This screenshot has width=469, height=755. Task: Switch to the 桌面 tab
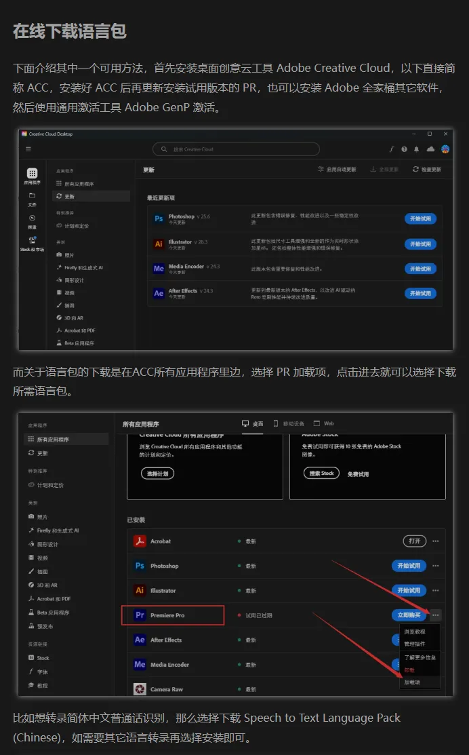point(253,424)
